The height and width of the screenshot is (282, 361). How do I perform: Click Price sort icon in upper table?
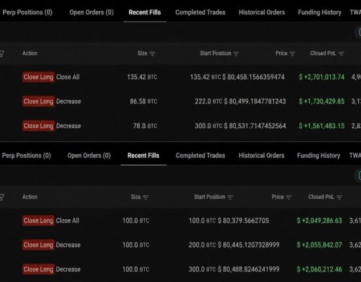292,54
